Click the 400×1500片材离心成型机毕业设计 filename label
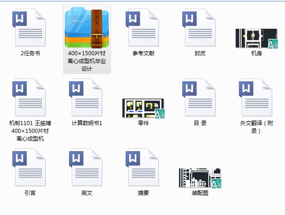 coord(87,61)
